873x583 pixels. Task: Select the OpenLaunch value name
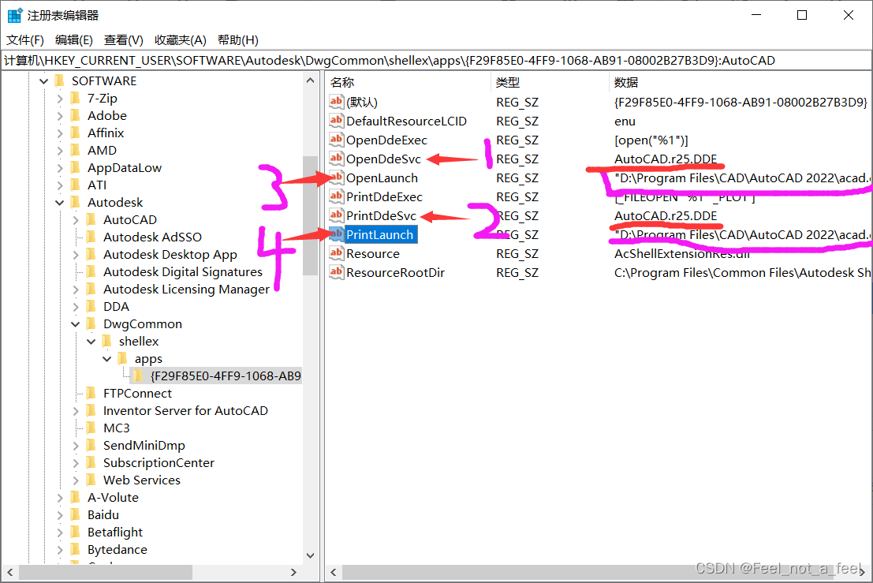382,178
